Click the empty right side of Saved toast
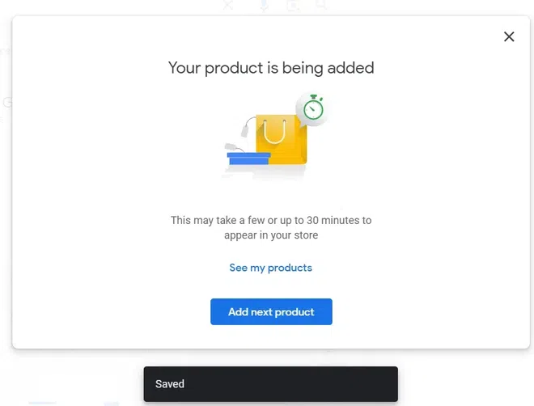534x406 pixels. 340,384
